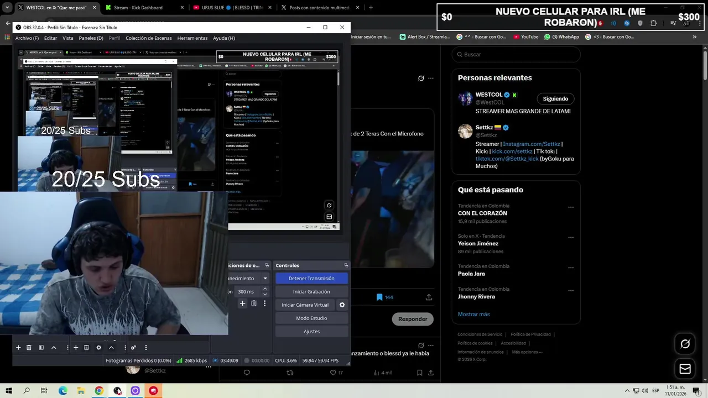Reply to the Settkz comment
The height and width of the screenshot is (398, 708).
247,373
